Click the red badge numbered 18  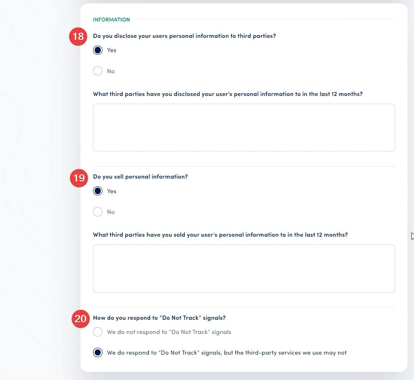coord(78,37)
